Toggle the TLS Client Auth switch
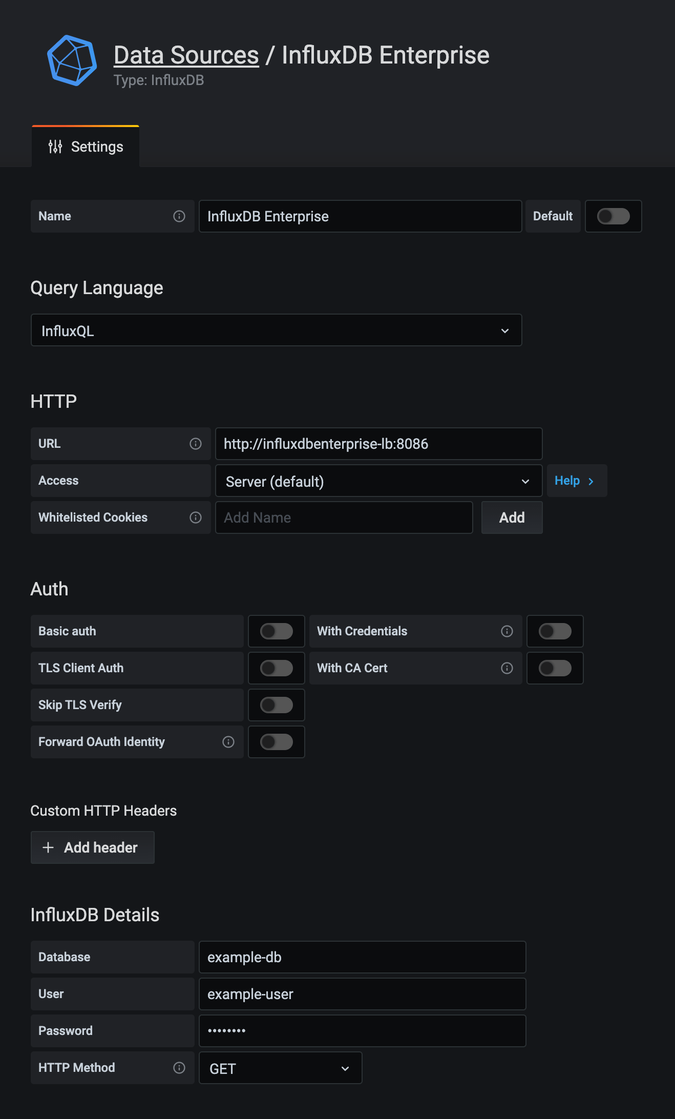675x1119 pixels. click(x=276, y=668)
